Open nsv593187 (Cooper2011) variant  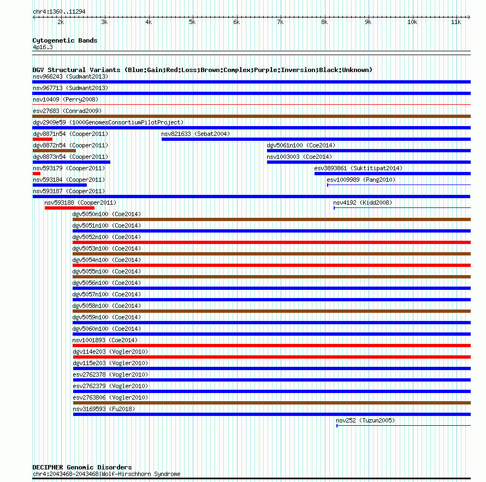[69, 191]
